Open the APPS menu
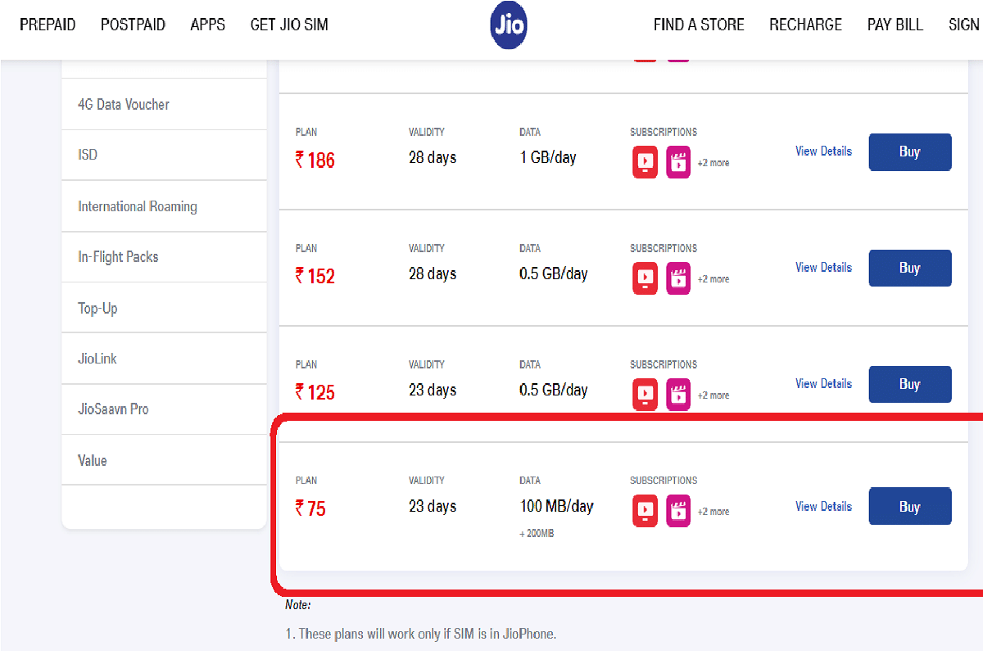 [207, 25]
